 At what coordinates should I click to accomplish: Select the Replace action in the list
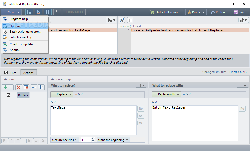pos(24,95)
